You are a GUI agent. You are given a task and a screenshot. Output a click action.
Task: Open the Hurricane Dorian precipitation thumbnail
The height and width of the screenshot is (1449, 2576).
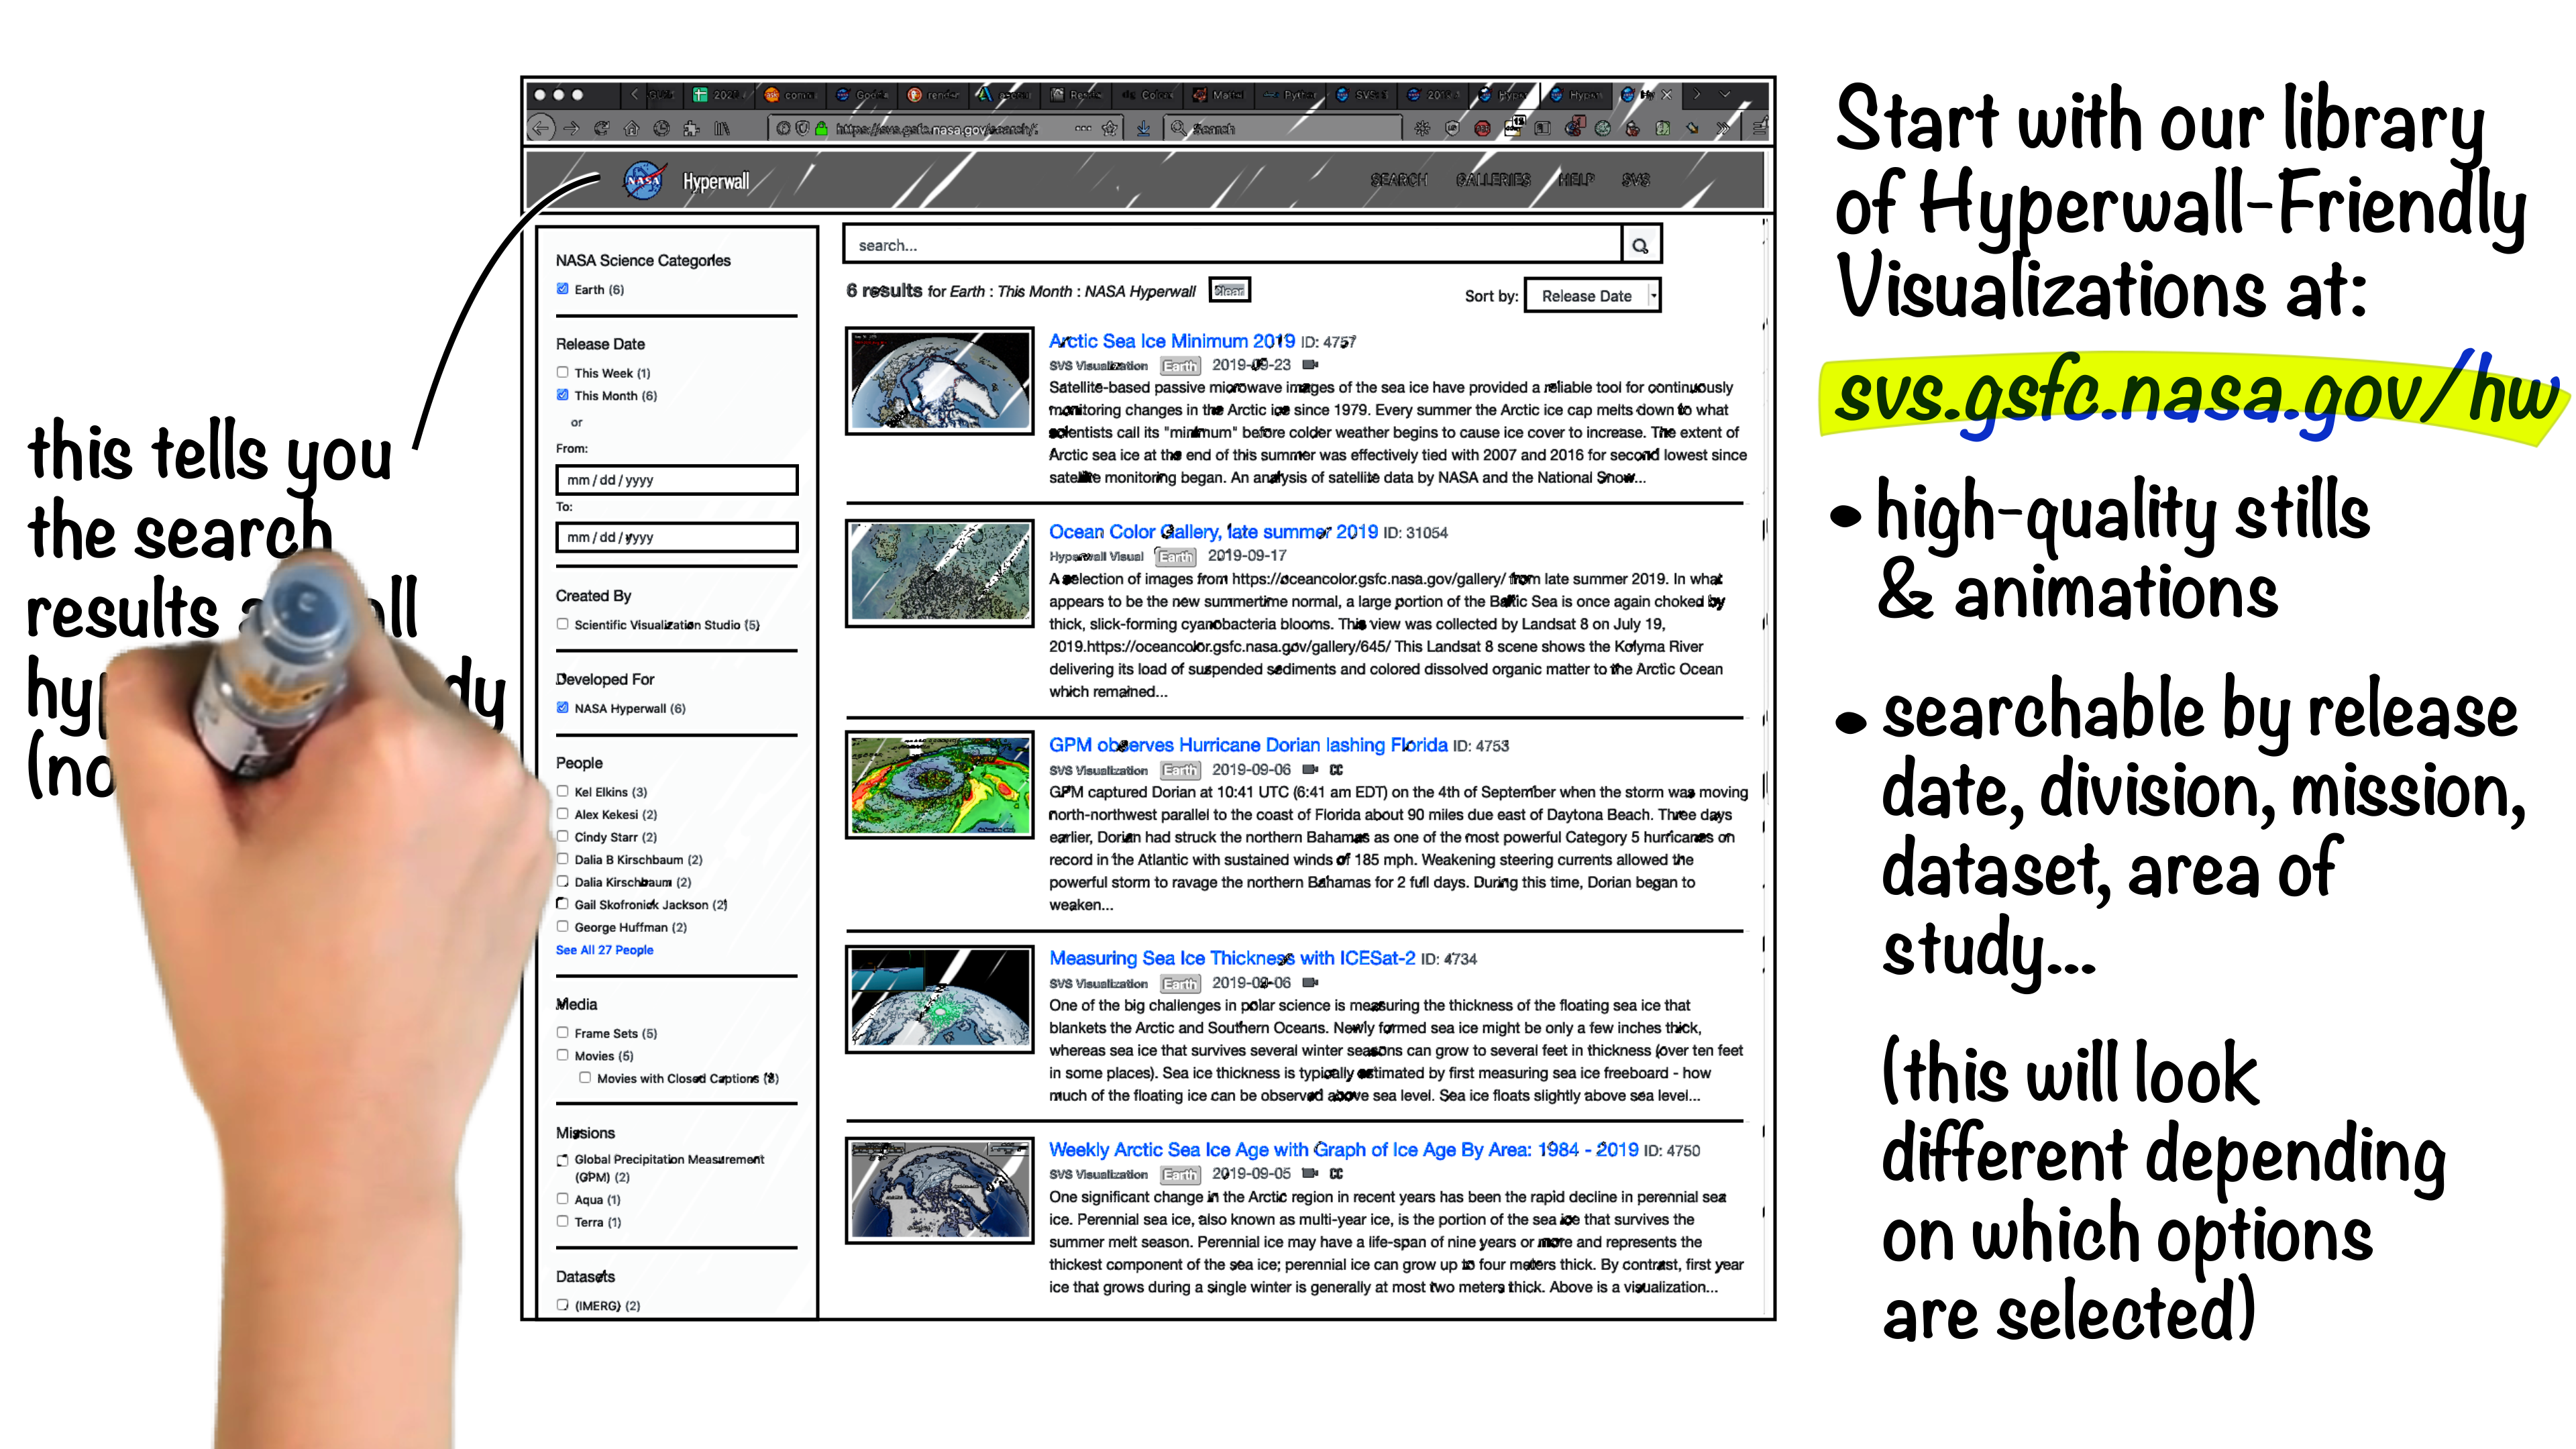click(x=939, y=785)
